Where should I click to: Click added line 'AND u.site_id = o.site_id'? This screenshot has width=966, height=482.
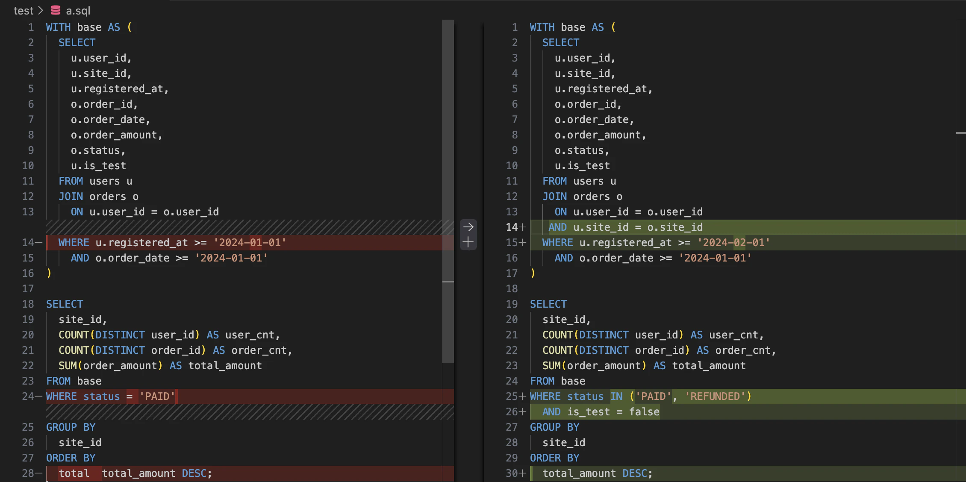[625, 227]
